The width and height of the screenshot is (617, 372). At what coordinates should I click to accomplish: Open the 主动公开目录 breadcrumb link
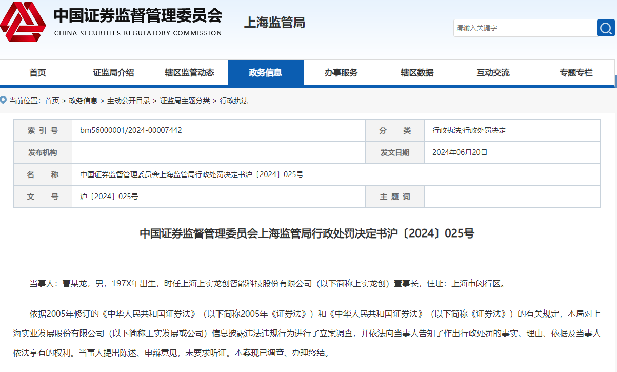(x=129, y=101)
